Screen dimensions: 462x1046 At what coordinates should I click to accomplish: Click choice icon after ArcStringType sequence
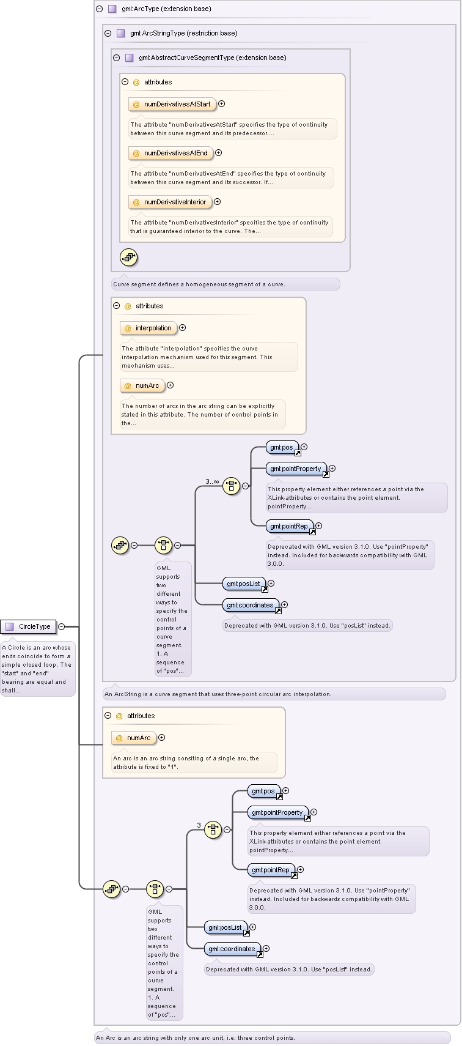point(163,545)
